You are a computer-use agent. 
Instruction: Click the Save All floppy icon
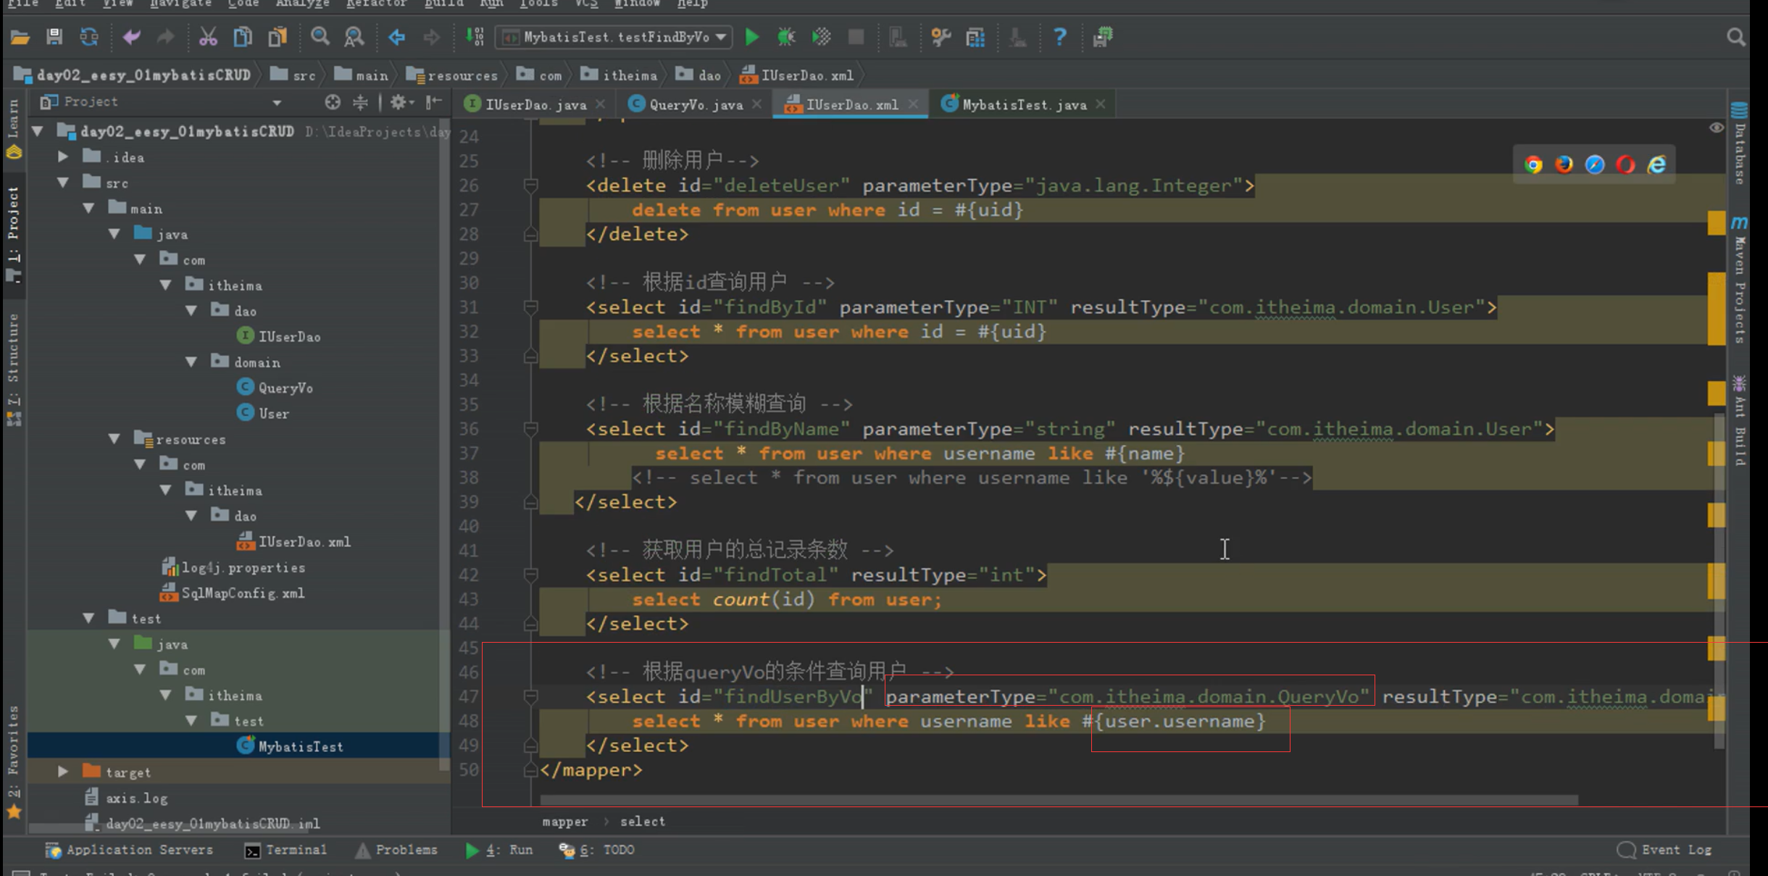[x=54, y=37]
